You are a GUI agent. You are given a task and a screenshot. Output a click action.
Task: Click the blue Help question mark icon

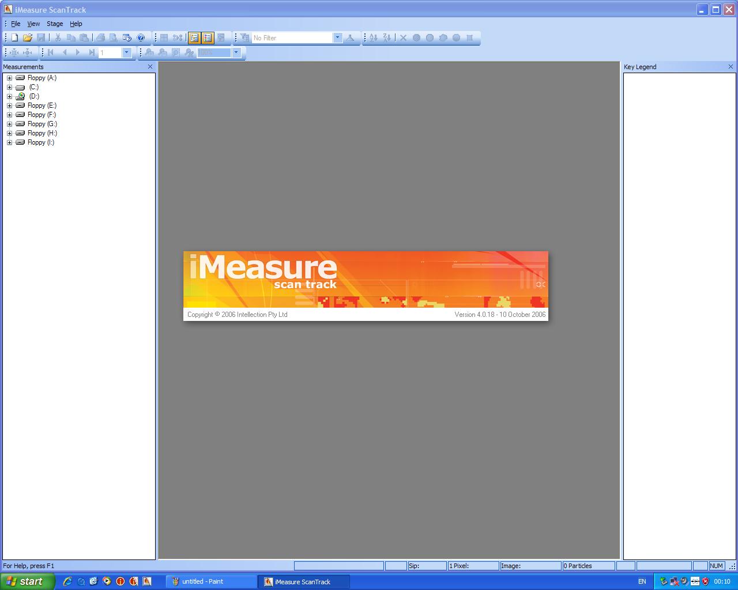click(x=141, y=38)
